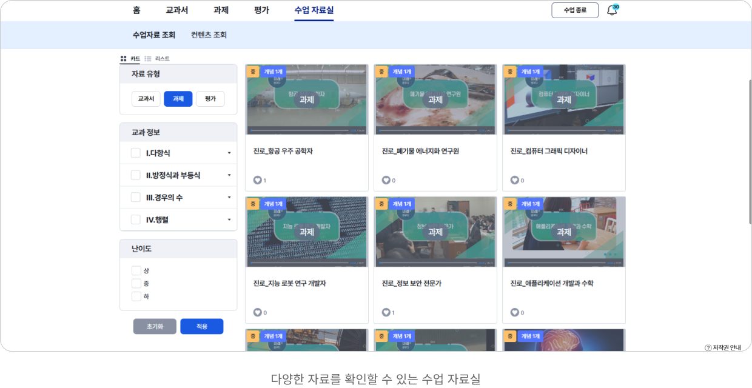Open 저작권 안내 link
Viewport: 752px width, 388px height.
pyautogui.click(x=727, y=347)
